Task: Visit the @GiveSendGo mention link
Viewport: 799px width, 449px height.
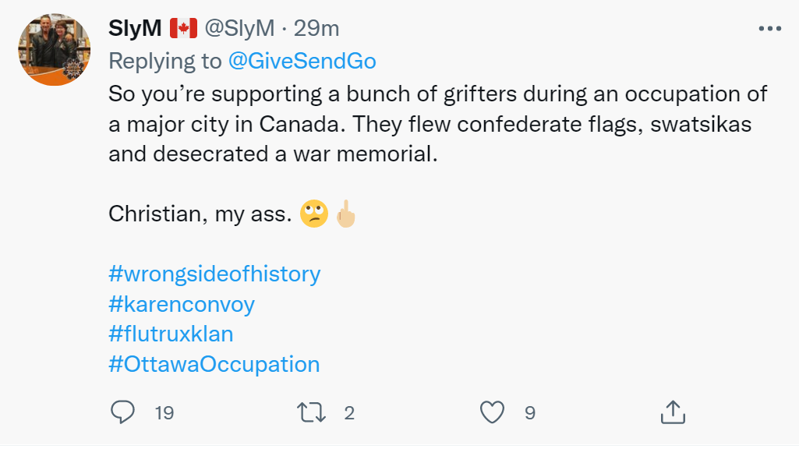Action: pyautogui.click(x=302, y=61)
